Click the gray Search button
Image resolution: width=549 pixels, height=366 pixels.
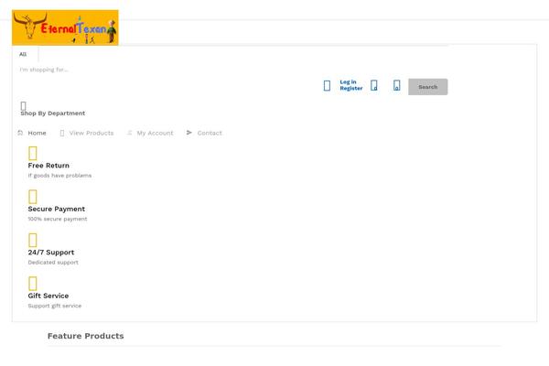tap(428, 87)
